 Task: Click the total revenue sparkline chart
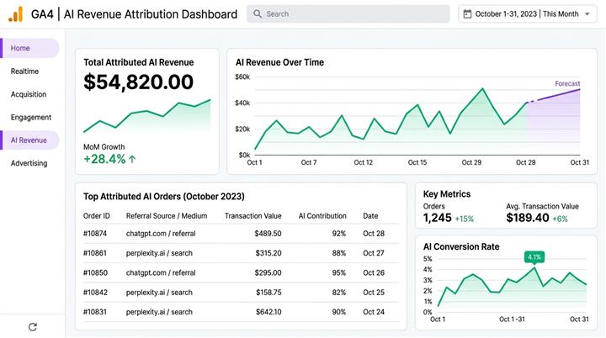click(146, 115)
